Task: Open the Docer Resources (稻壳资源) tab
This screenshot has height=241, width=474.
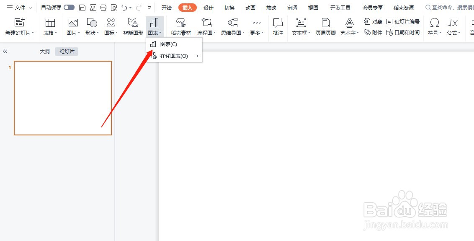Action: point(404,8)
